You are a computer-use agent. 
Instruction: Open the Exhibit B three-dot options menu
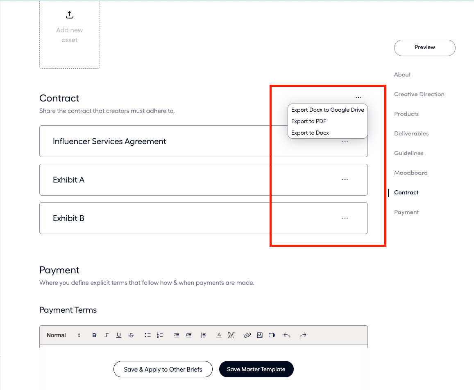[x=345, y=218]
